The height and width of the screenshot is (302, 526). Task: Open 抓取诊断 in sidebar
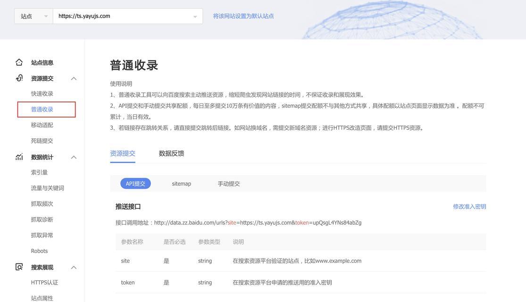42,220
